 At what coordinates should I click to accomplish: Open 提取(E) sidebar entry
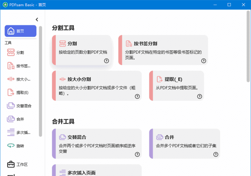pyautogui.click(x=22, y=92)
